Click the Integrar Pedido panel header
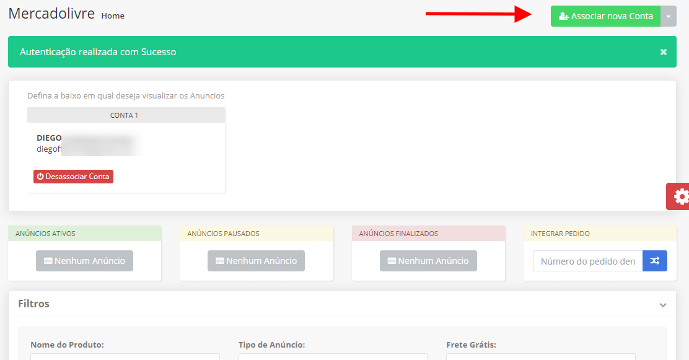The height and width of the screenshot is (360, 689). click(599, 234)
